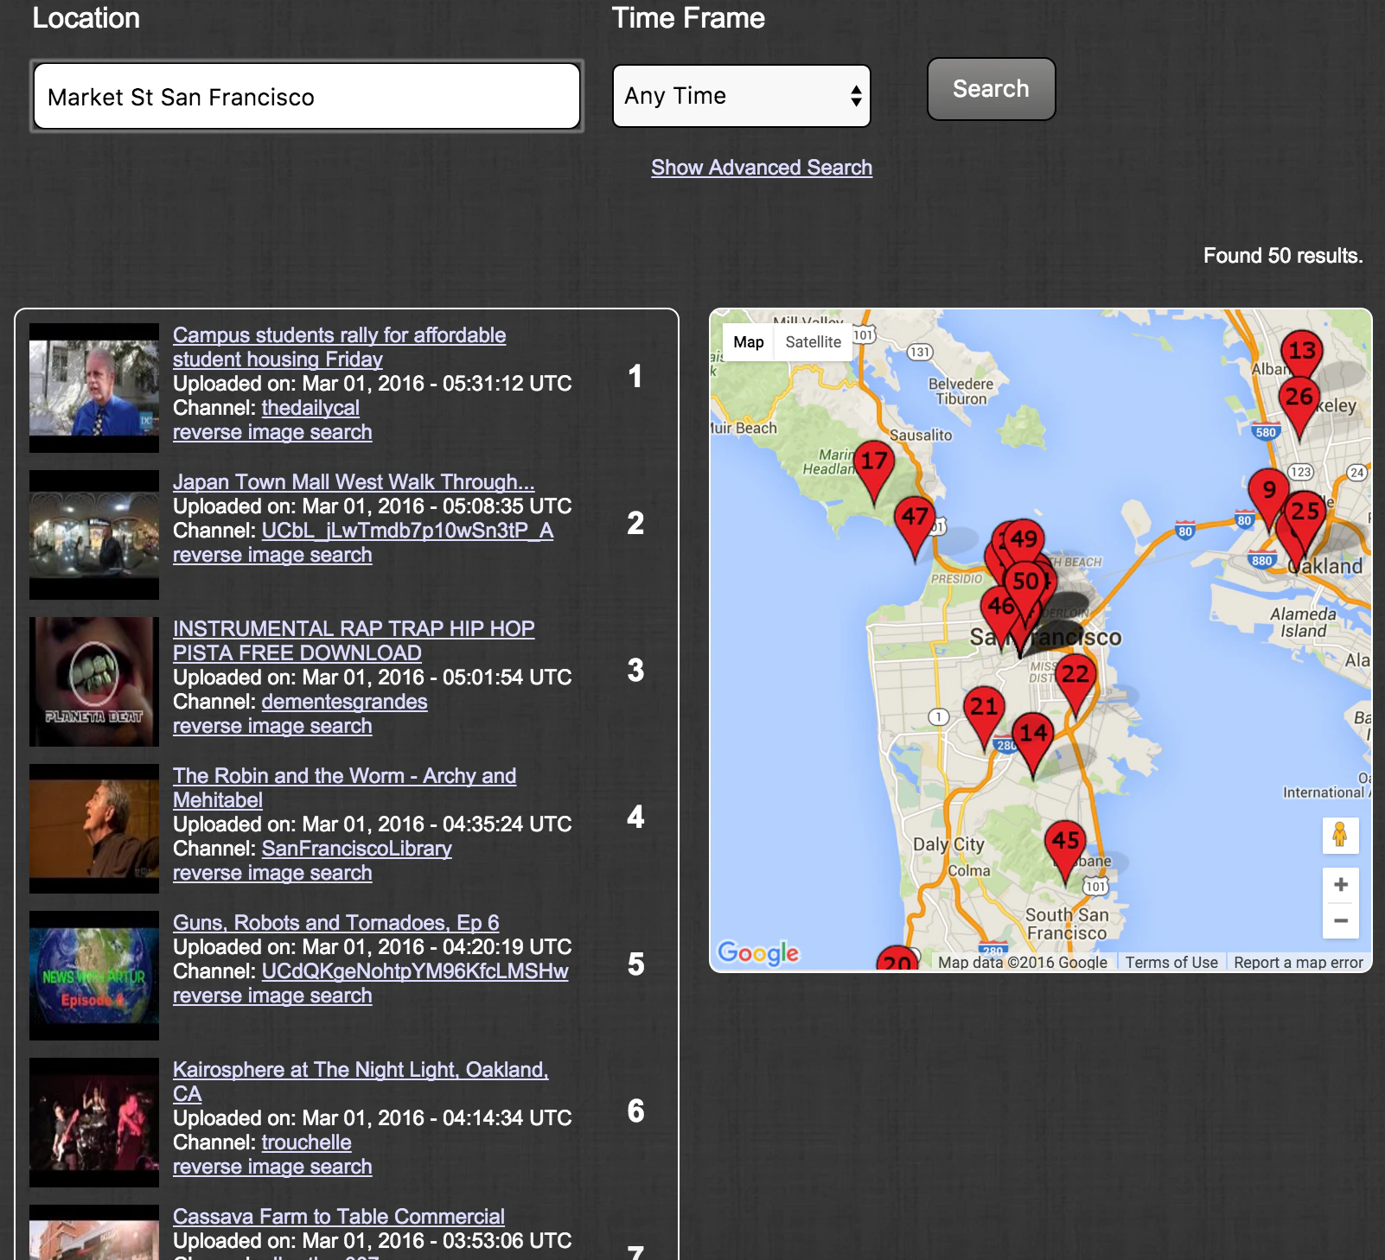Visit dementesgrandes channel
The width and height of the screenshot is (1385, 1260).
pyautogui.click(x=344, y=702)
